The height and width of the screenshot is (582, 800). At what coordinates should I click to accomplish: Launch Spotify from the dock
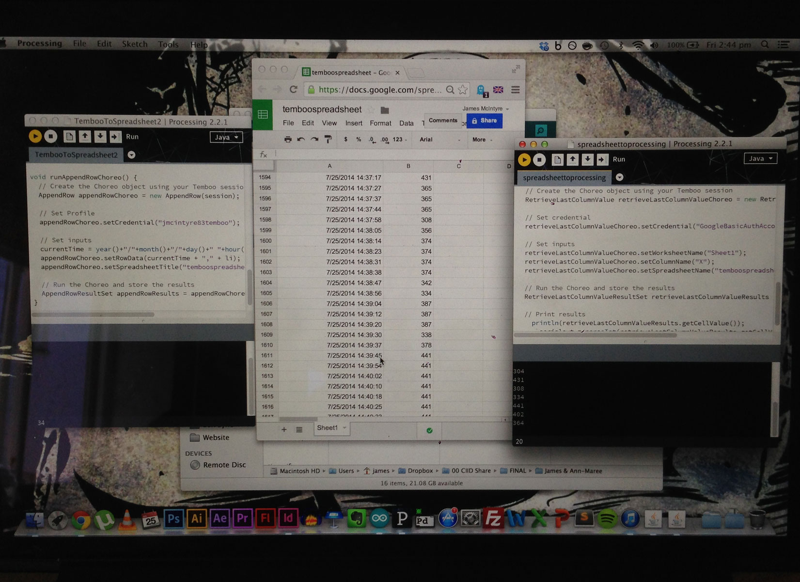[x=607, y=519]
